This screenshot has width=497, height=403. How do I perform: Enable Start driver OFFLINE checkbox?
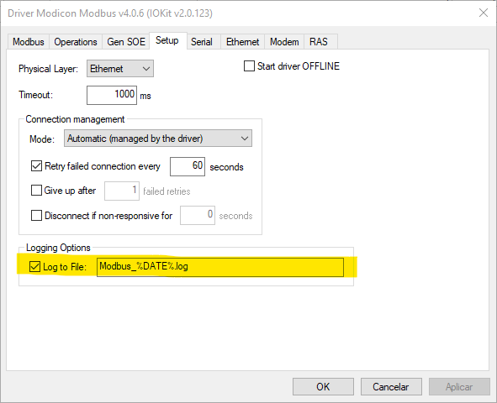[249, 66]
